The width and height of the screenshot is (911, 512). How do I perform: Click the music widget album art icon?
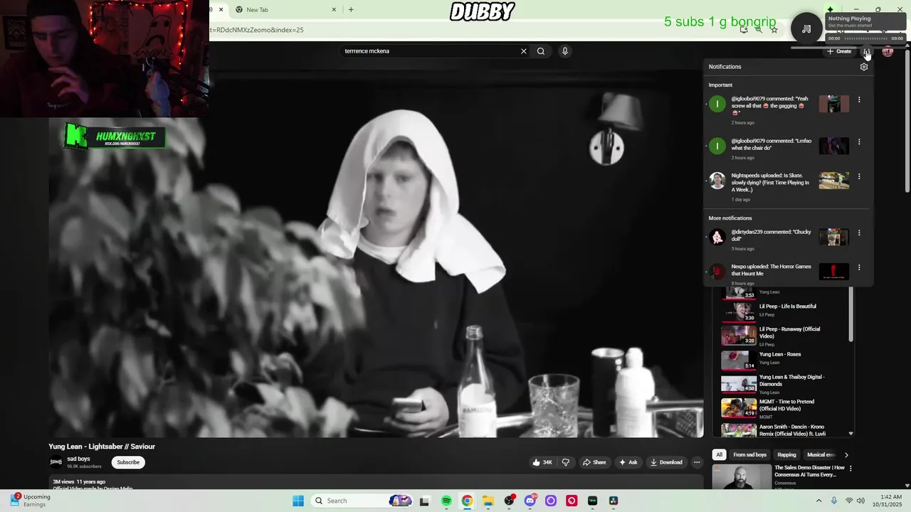[806, 28]
